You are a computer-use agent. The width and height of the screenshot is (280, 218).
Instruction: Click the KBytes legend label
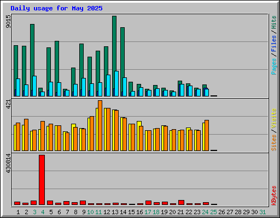(x=273, y=196)
